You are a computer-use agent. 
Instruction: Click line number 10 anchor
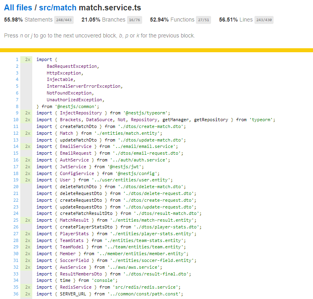coord(16,120)
